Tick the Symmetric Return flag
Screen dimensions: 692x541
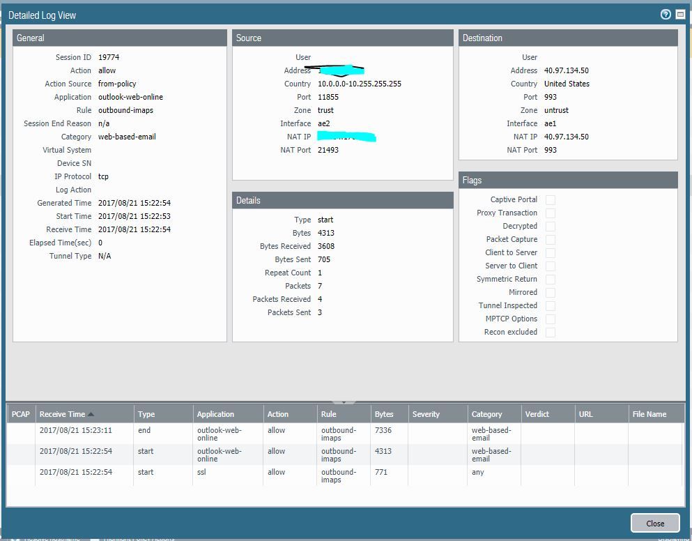[x=551, y=280]
